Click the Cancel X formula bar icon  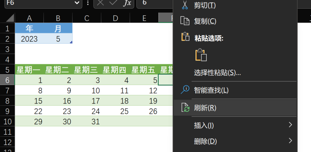click(x=100, y=3)
